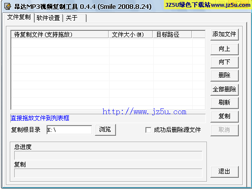Start copying with the 复制 button
252x189 pixels.
(x=225, y=117)
